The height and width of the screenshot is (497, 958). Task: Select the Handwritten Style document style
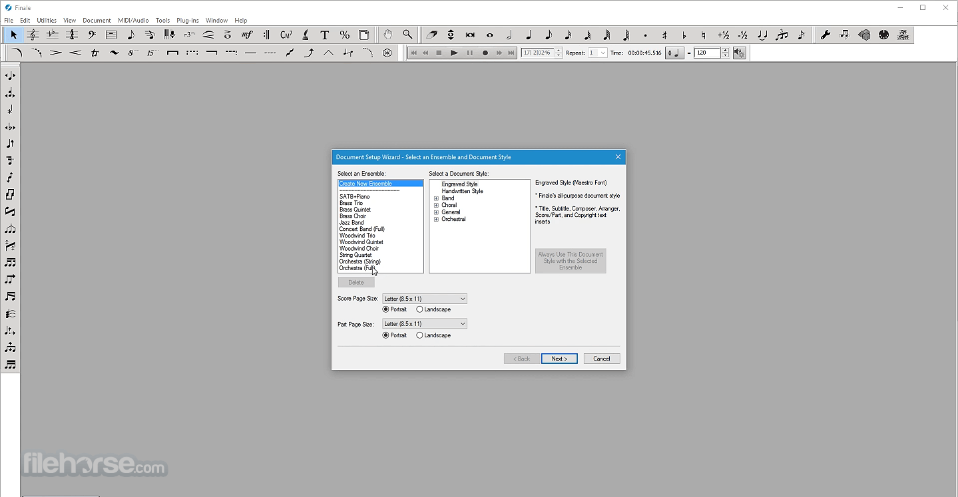pyautogui.click(x=462, y=191)
